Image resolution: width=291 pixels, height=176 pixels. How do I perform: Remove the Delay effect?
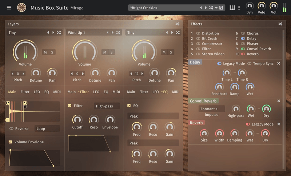[x=279, y=64]
